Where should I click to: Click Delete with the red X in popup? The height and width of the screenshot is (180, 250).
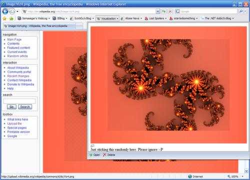(109, 155)
